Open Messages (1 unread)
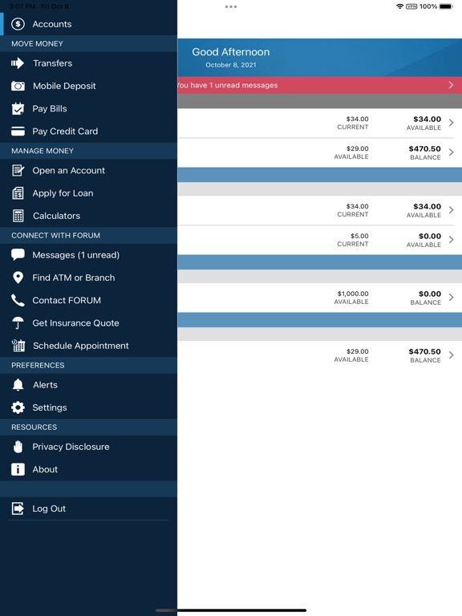Screen dimensions: 462x616 pos(88,255)
